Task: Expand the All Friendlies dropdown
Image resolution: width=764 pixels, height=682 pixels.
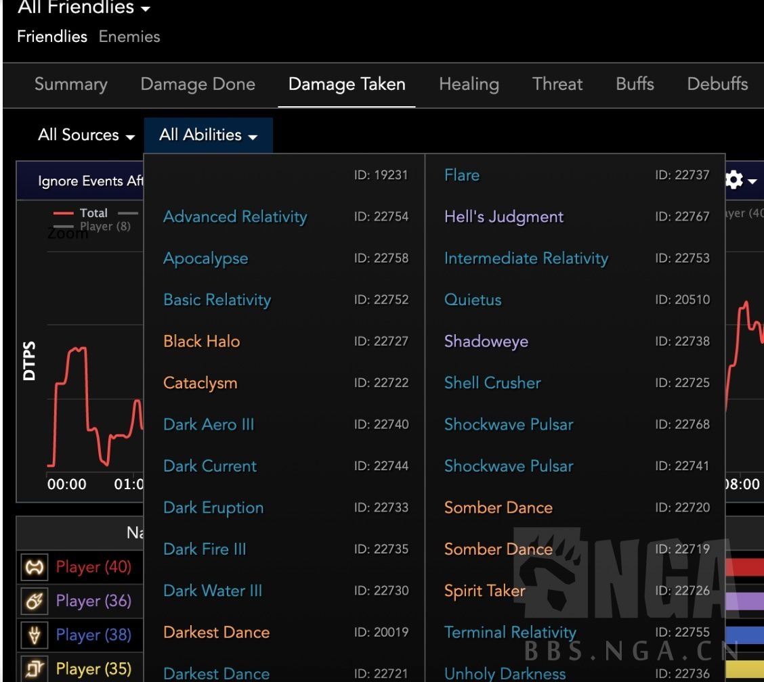Action: (83, 9)
